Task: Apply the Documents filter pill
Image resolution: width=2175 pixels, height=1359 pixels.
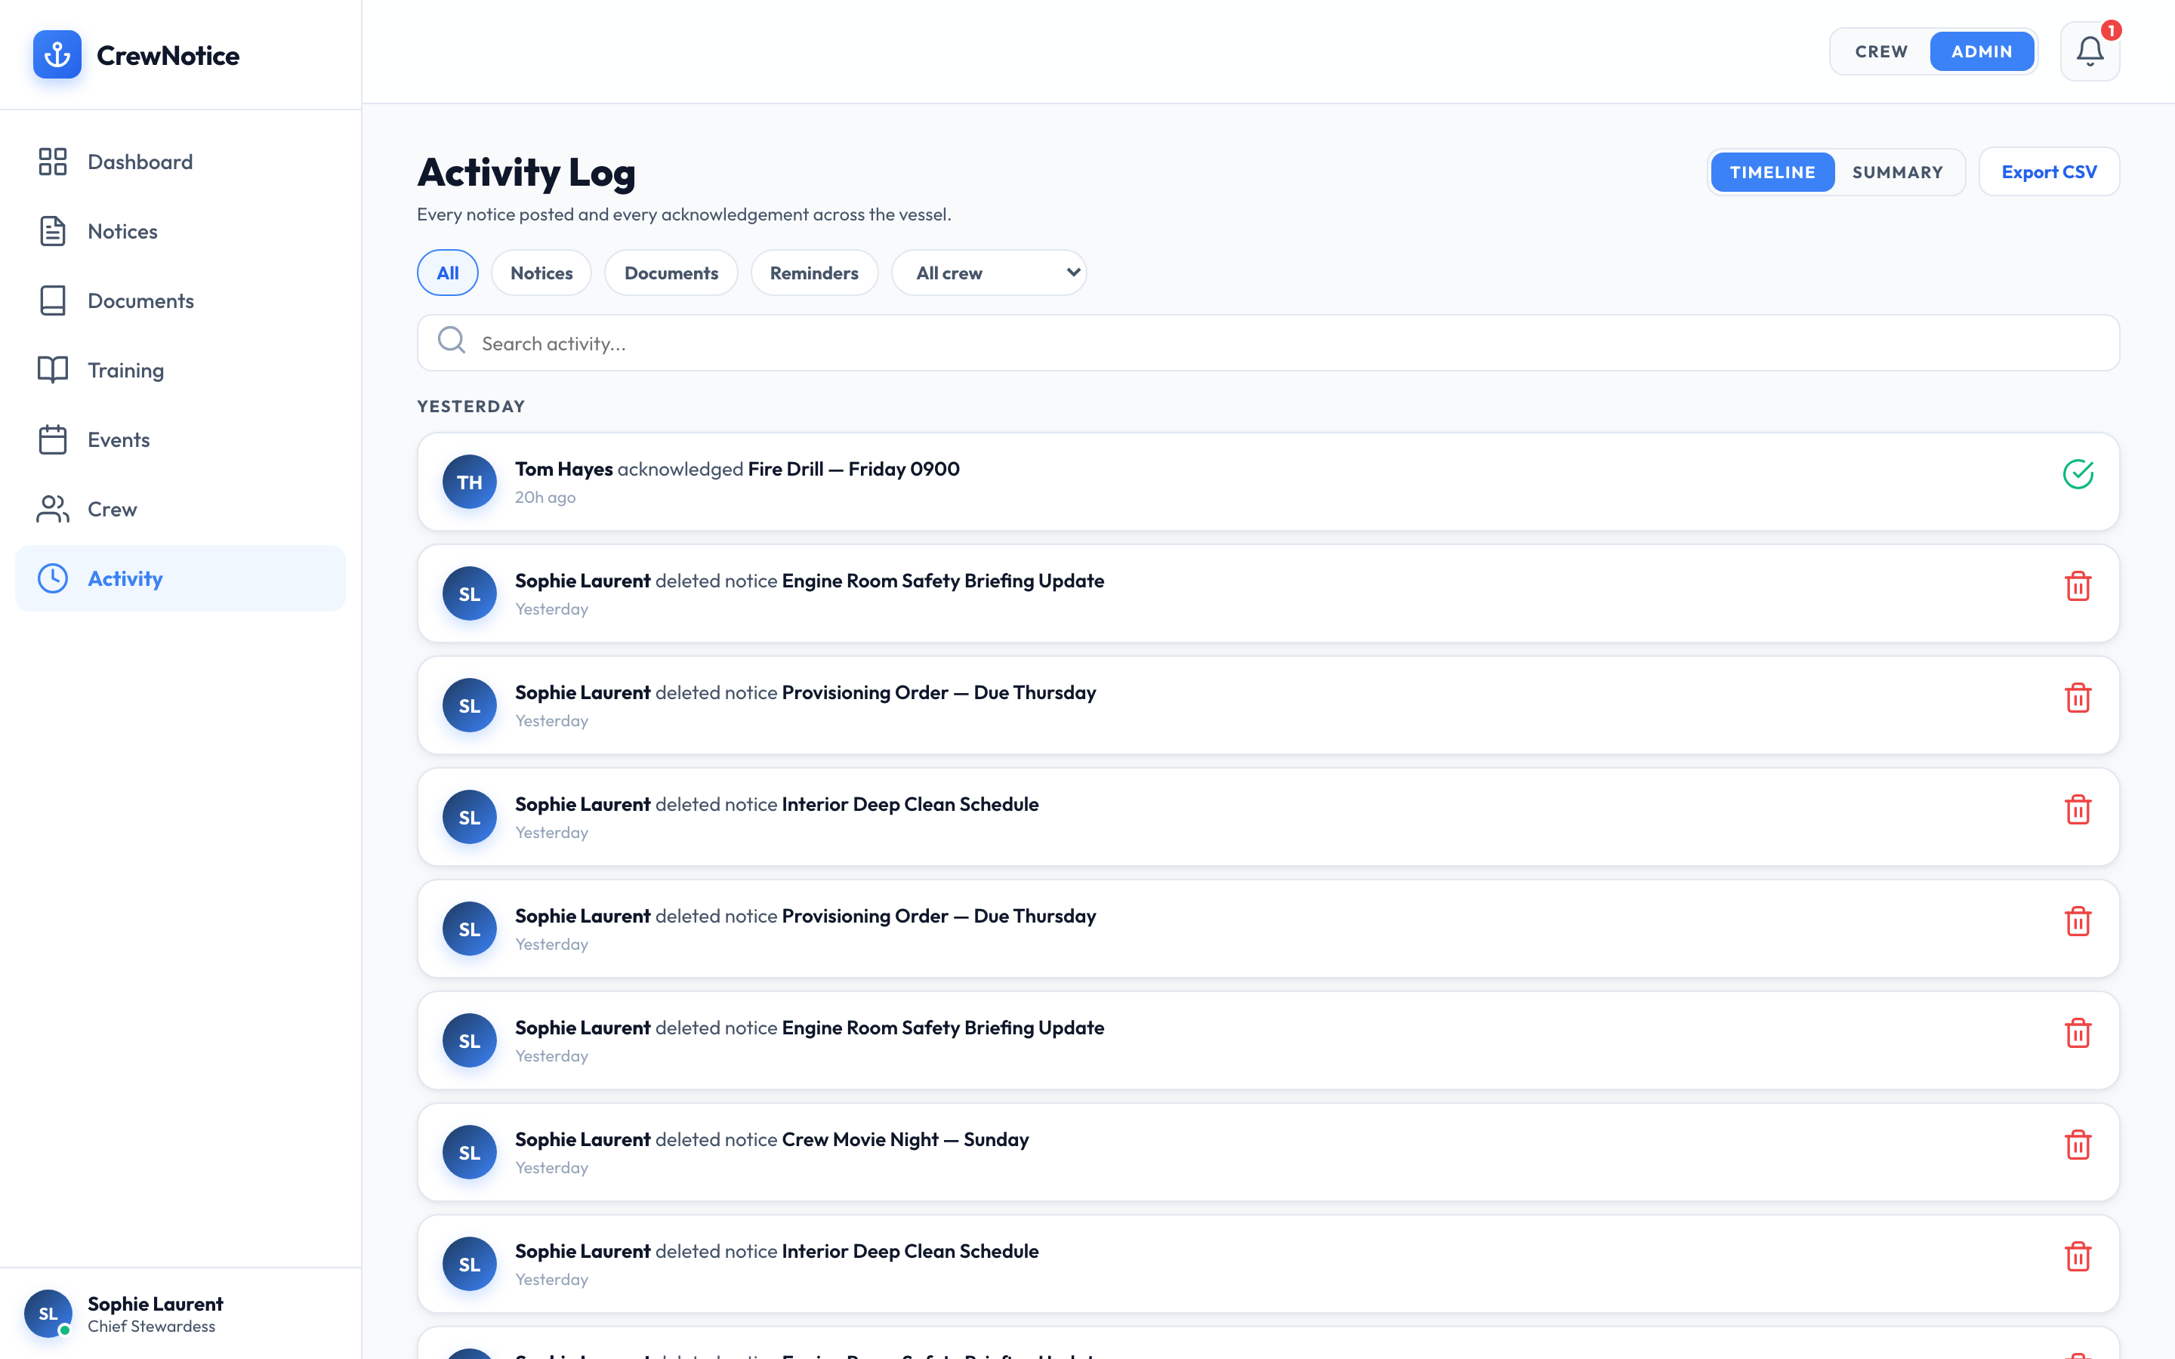Action: pos(671,273)
